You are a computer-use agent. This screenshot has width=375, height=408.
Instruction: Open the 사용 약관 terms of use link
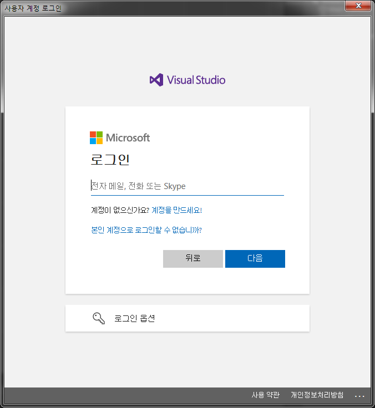[265, 395]
